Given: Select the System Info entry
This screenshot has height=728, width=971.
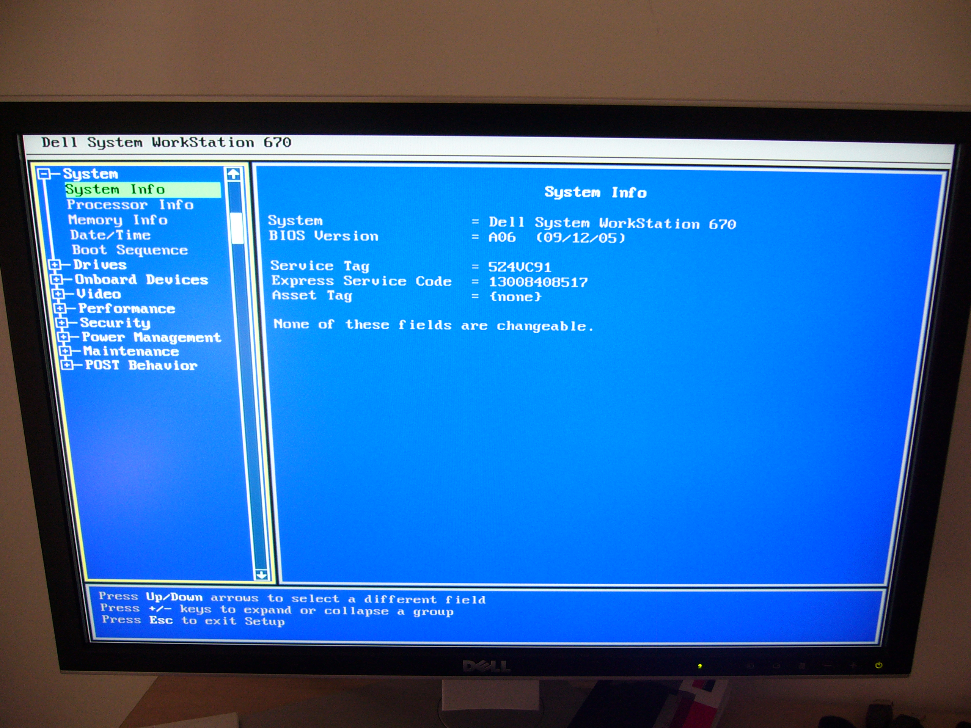Looking at the screenshot, I should pyautogui.click(x=143, y=190).
